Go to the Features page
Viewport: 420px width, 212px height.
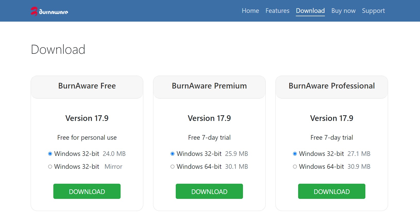[277, 11]
